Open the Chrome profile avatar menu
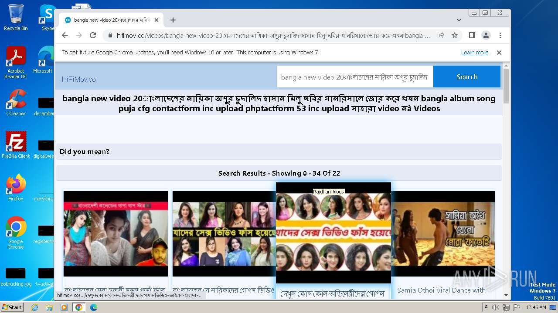The width and height of the screenshot is (558, 313). [x=486, y=35]
